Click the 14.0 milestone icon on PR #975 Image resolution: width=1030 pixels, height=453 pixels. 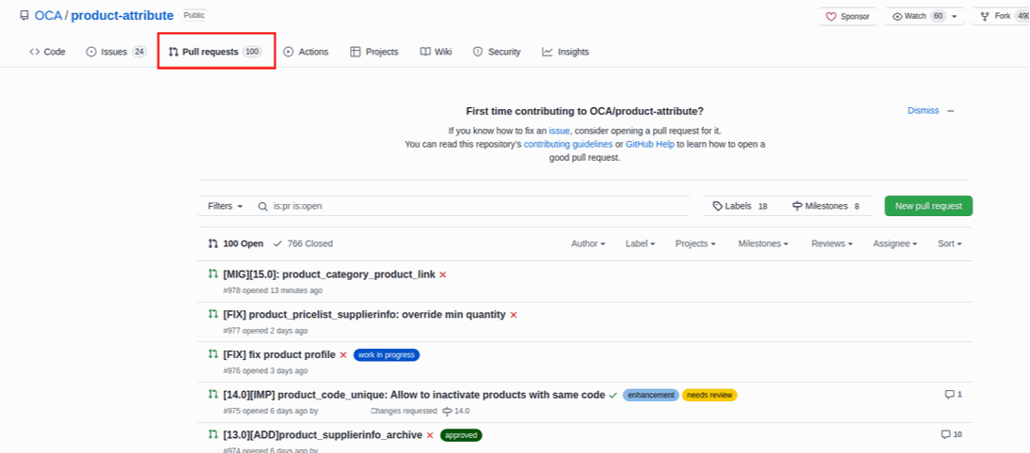pyautogui.click(x=447, y=412)
